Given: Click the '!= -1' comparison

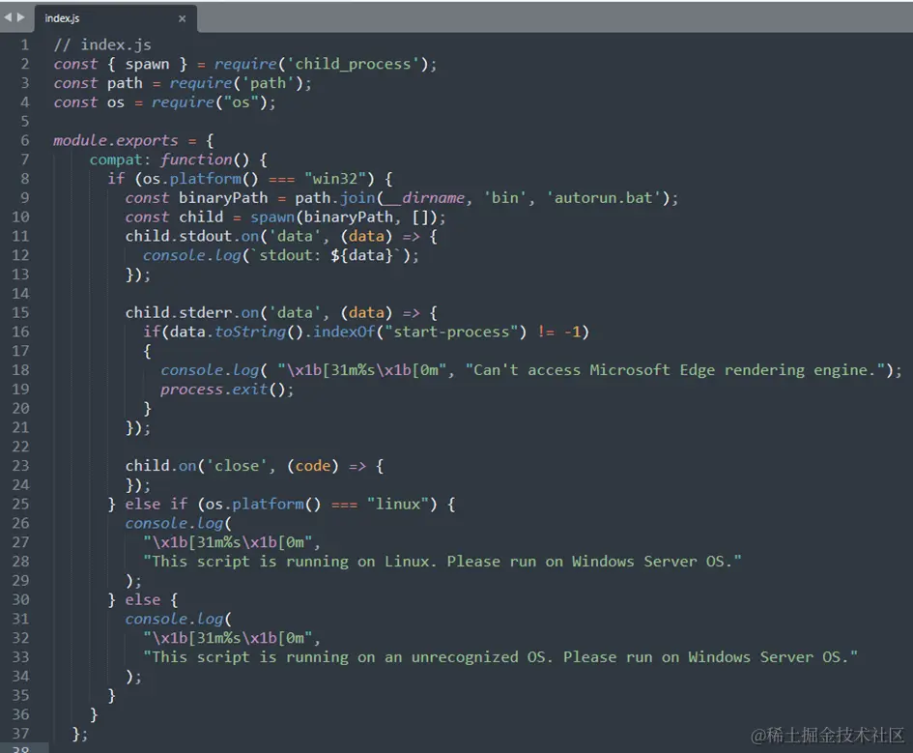Looking at the screenshot, I should click(x=559, y=332).
